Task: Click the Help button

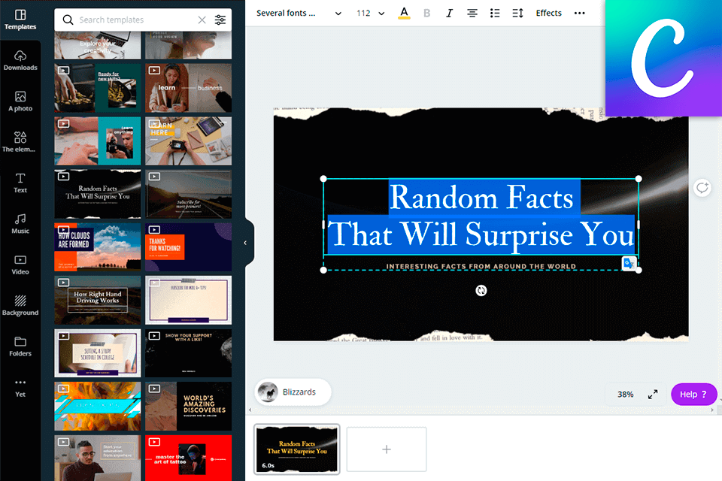Action: coord(693,394)
